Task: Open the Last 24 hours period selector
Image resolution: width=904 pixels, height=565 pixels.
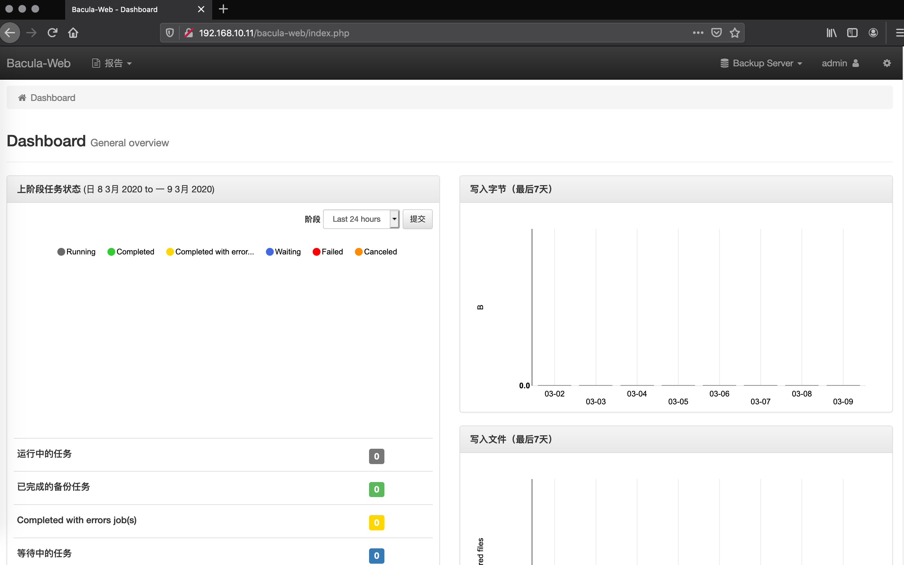Action: [x=361, y=219]
